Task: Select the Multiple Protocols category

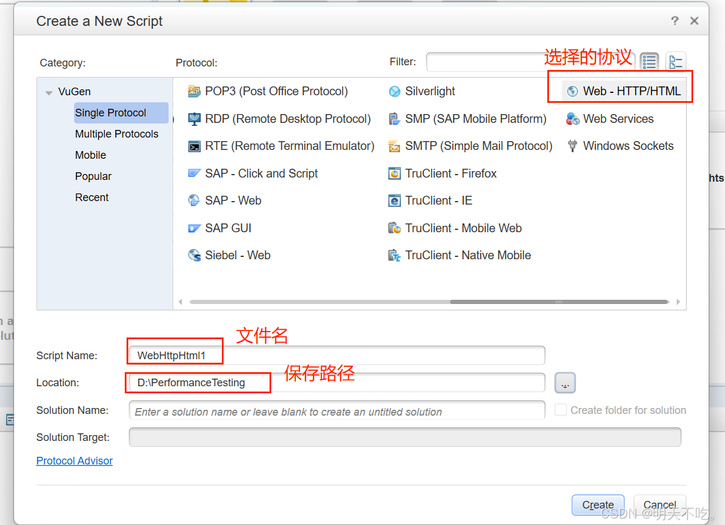Action: pyautogui.click(x=117, y=134)
